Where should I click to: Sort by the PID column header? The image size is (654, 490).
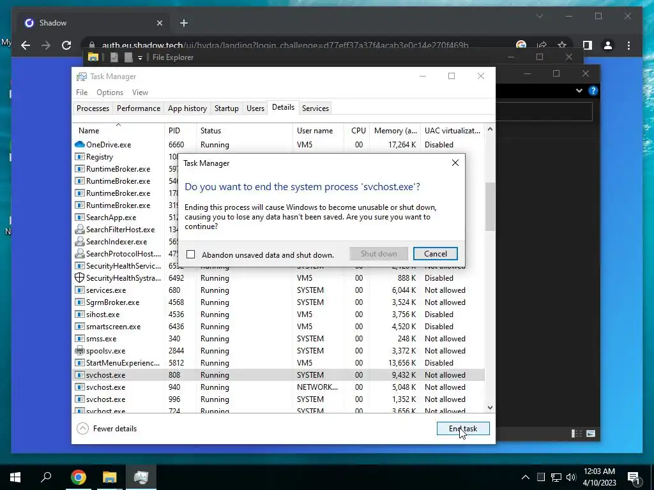180,130
